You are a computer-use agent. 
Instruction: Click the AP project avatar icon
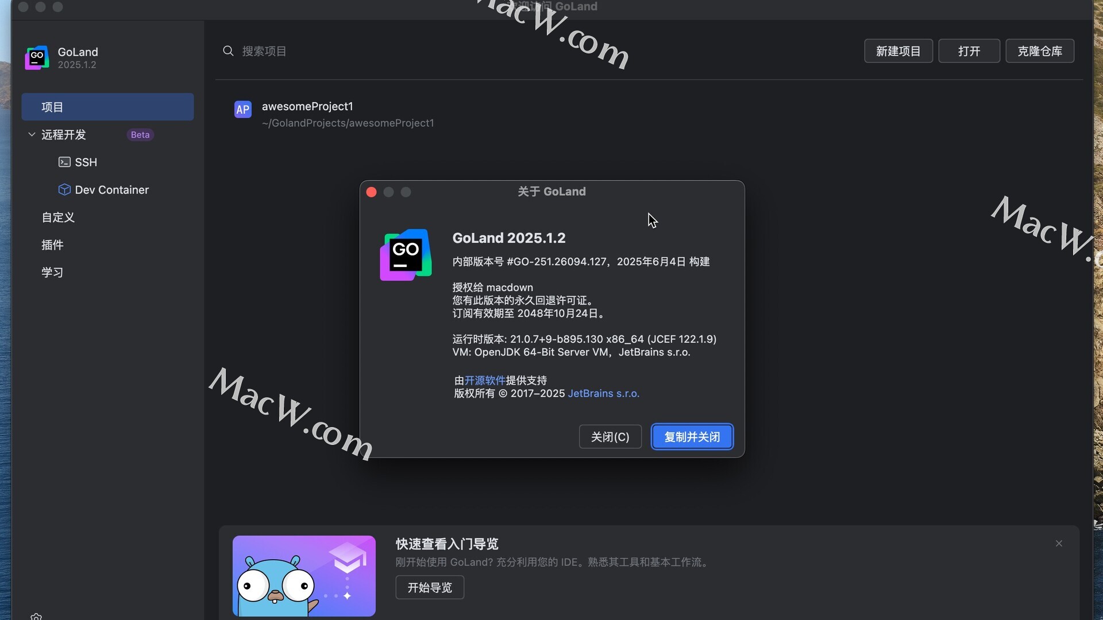242,109
